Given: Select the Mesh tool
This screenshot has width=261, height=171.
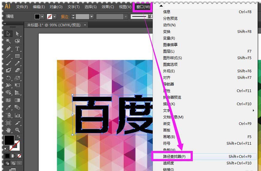Looking at the screenshot, I should 8,100.
